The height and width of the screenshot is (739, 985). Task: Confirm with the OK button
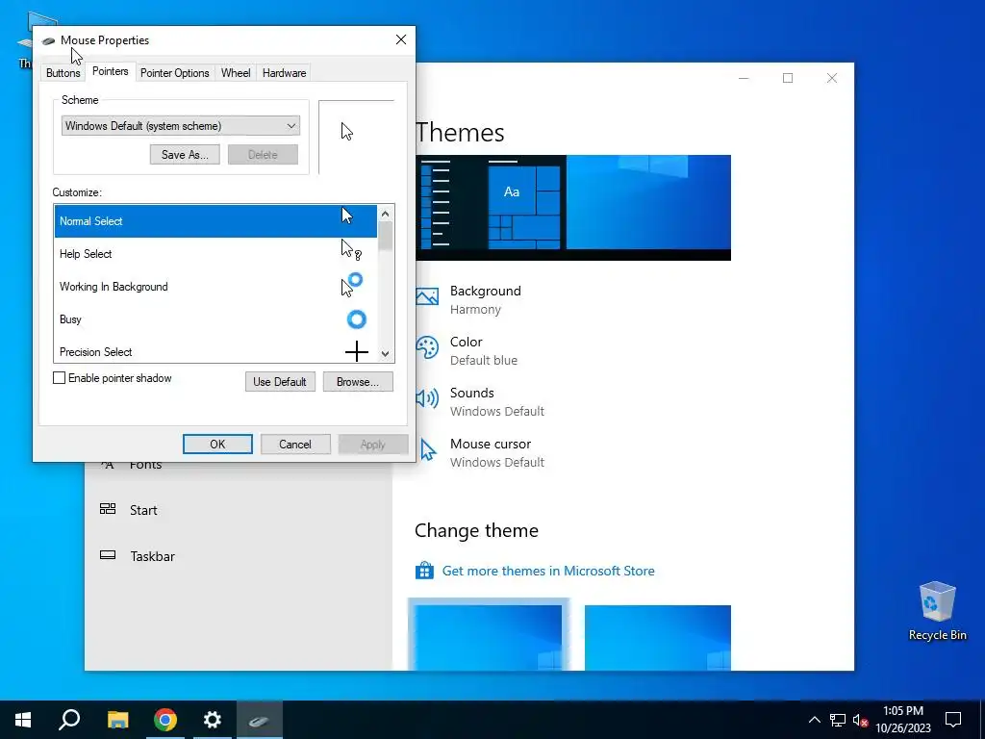(x=217, y=445)
